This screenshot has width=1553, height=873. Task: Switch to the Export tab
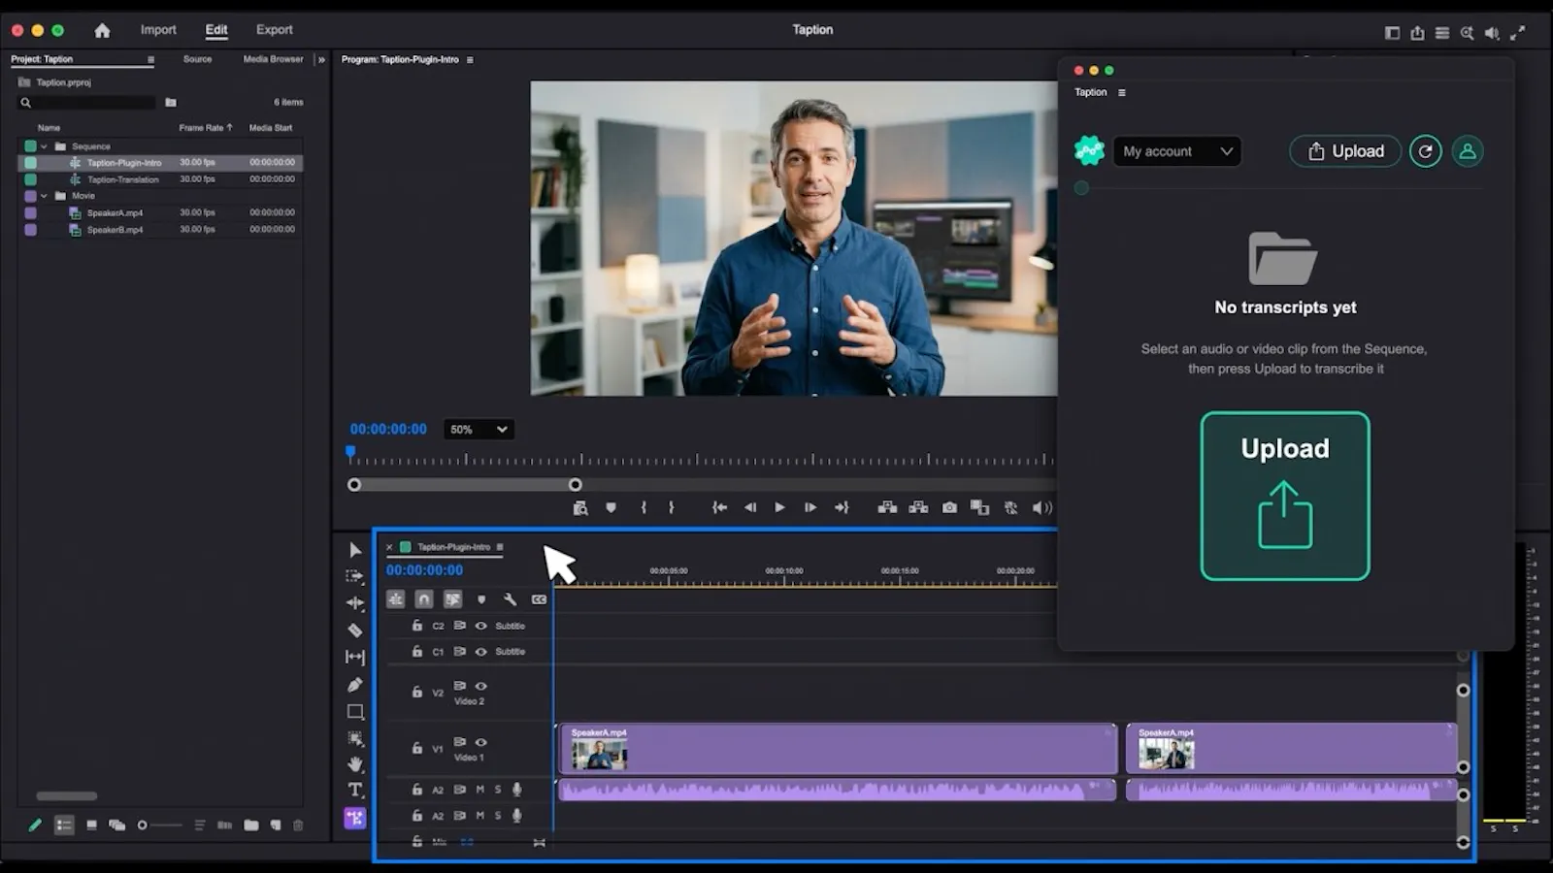[275, 30]
